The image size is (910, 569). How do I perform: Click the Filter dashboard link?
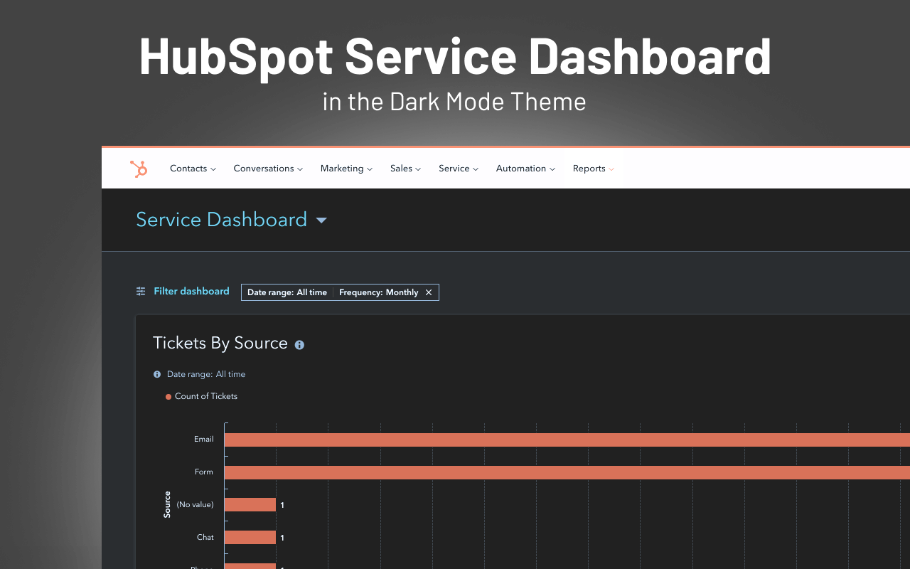[191, 291]
